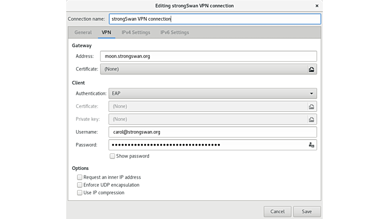Click the password storage options icon
This screenshot has height=219, width=389.
tap(311, 145)
